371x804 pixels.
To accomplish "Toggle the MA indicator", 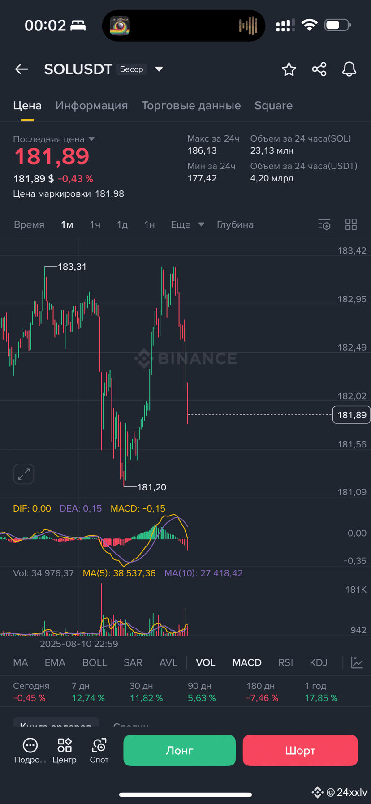I will tap(21, 662).
